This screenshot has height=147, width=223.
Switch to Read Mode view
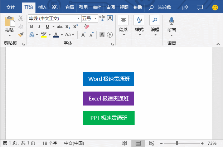(124, 143)
